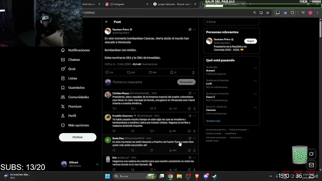The width and height of the screenshot is (322, 181).
Task: Open floating Grok button at bottom right
Action: pyautogui.click(x=311, y=154)
